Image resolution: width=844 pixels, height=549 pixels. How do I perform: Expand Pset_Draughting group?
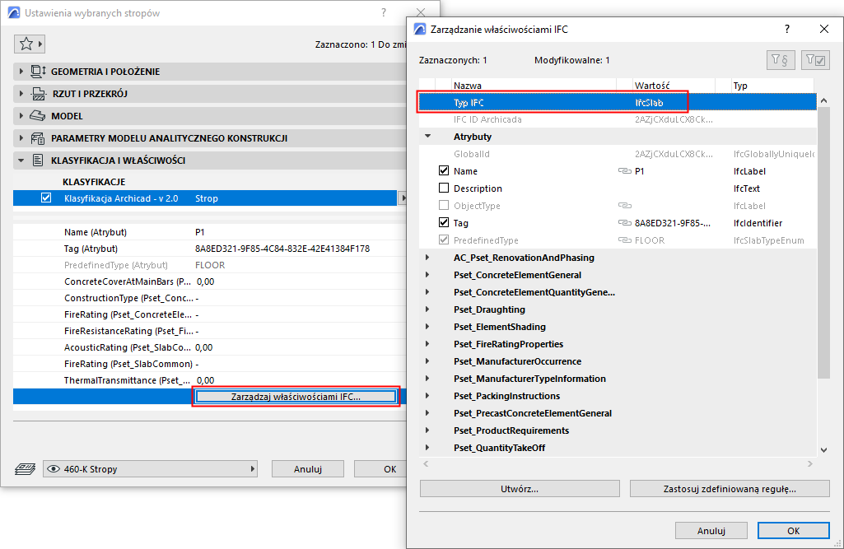tap(427, 309)
